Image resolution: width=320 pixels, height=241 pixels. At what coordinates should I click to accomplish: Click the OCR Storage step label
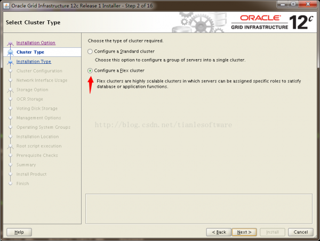click(30, 99)
